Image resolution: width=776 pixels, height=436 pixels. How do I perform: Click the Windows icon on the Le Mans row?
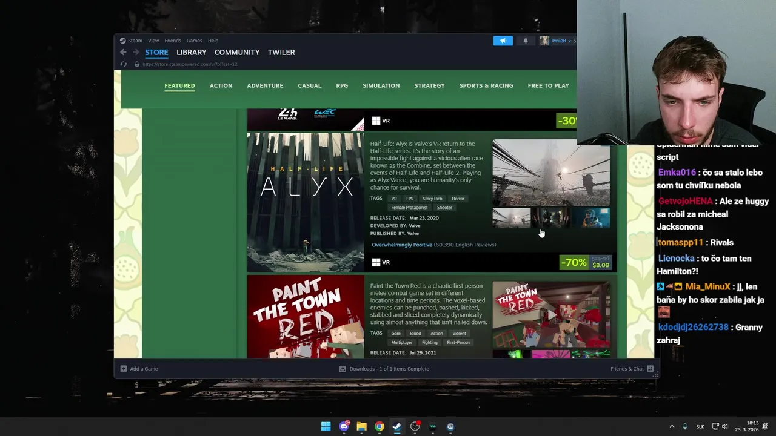pos(376,121)
